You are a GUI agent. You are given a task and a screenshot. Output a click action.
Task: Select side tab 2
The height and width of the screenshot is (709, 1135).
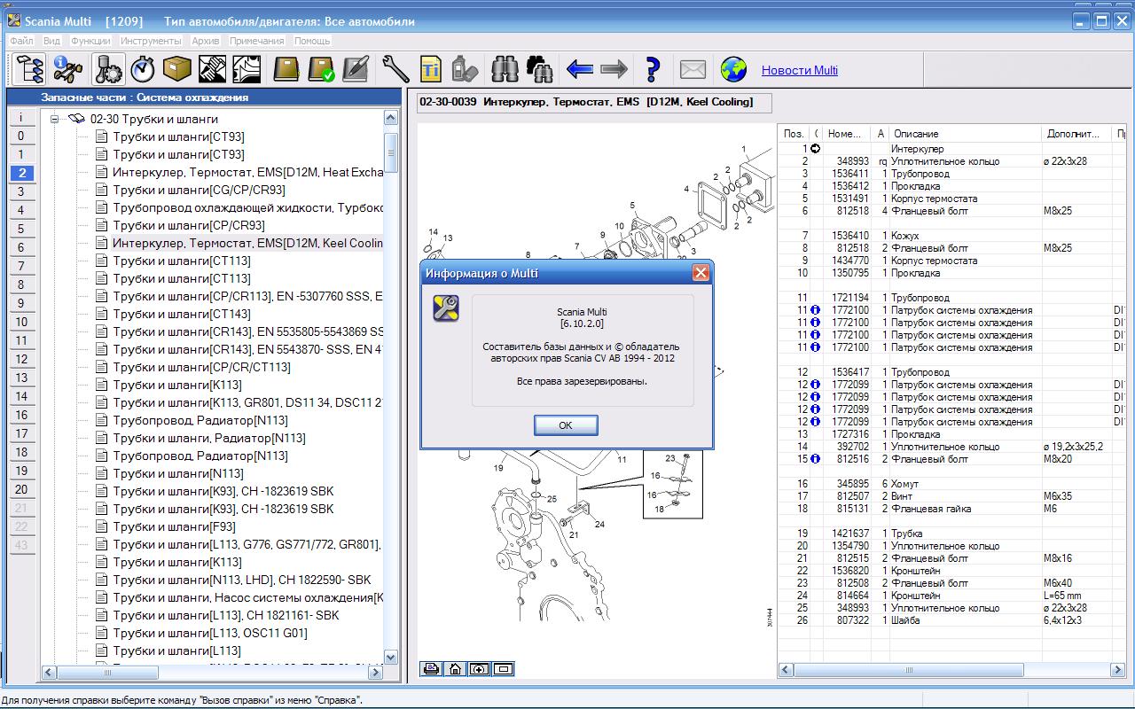click(21, 173)
